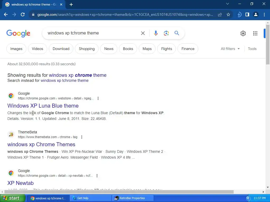Go to the Google logo homepage
The height and width of the screenshot is (202, 270).
(18, 33)
